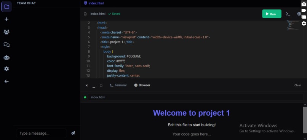The width and height of the screenshot is (307, 140).
Task: Open the chat bubbles icon in sidebar
Action: 6,45
